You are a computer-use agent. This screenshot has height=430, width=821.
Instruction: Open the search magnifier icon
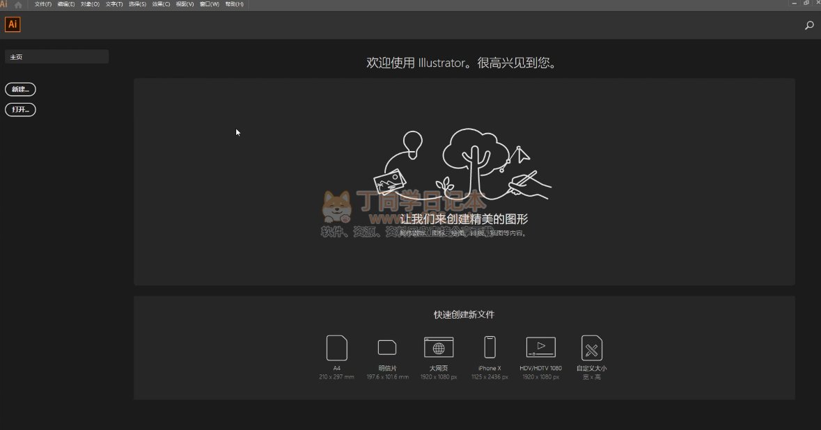point(809,25)
